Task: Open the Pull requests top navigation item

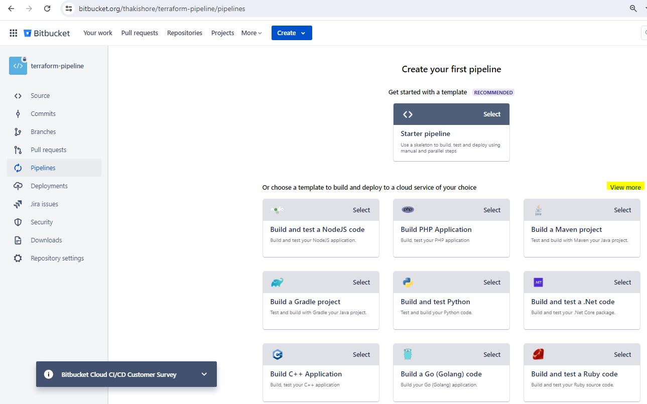Action: tap(140, 33)
